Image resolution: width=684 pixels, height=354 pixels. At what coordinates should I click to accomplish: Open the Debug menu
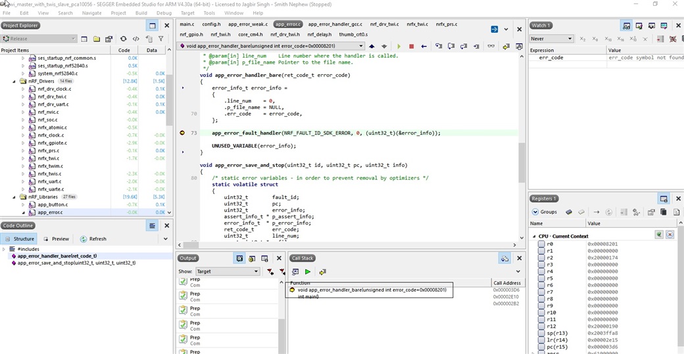[164, 13]
